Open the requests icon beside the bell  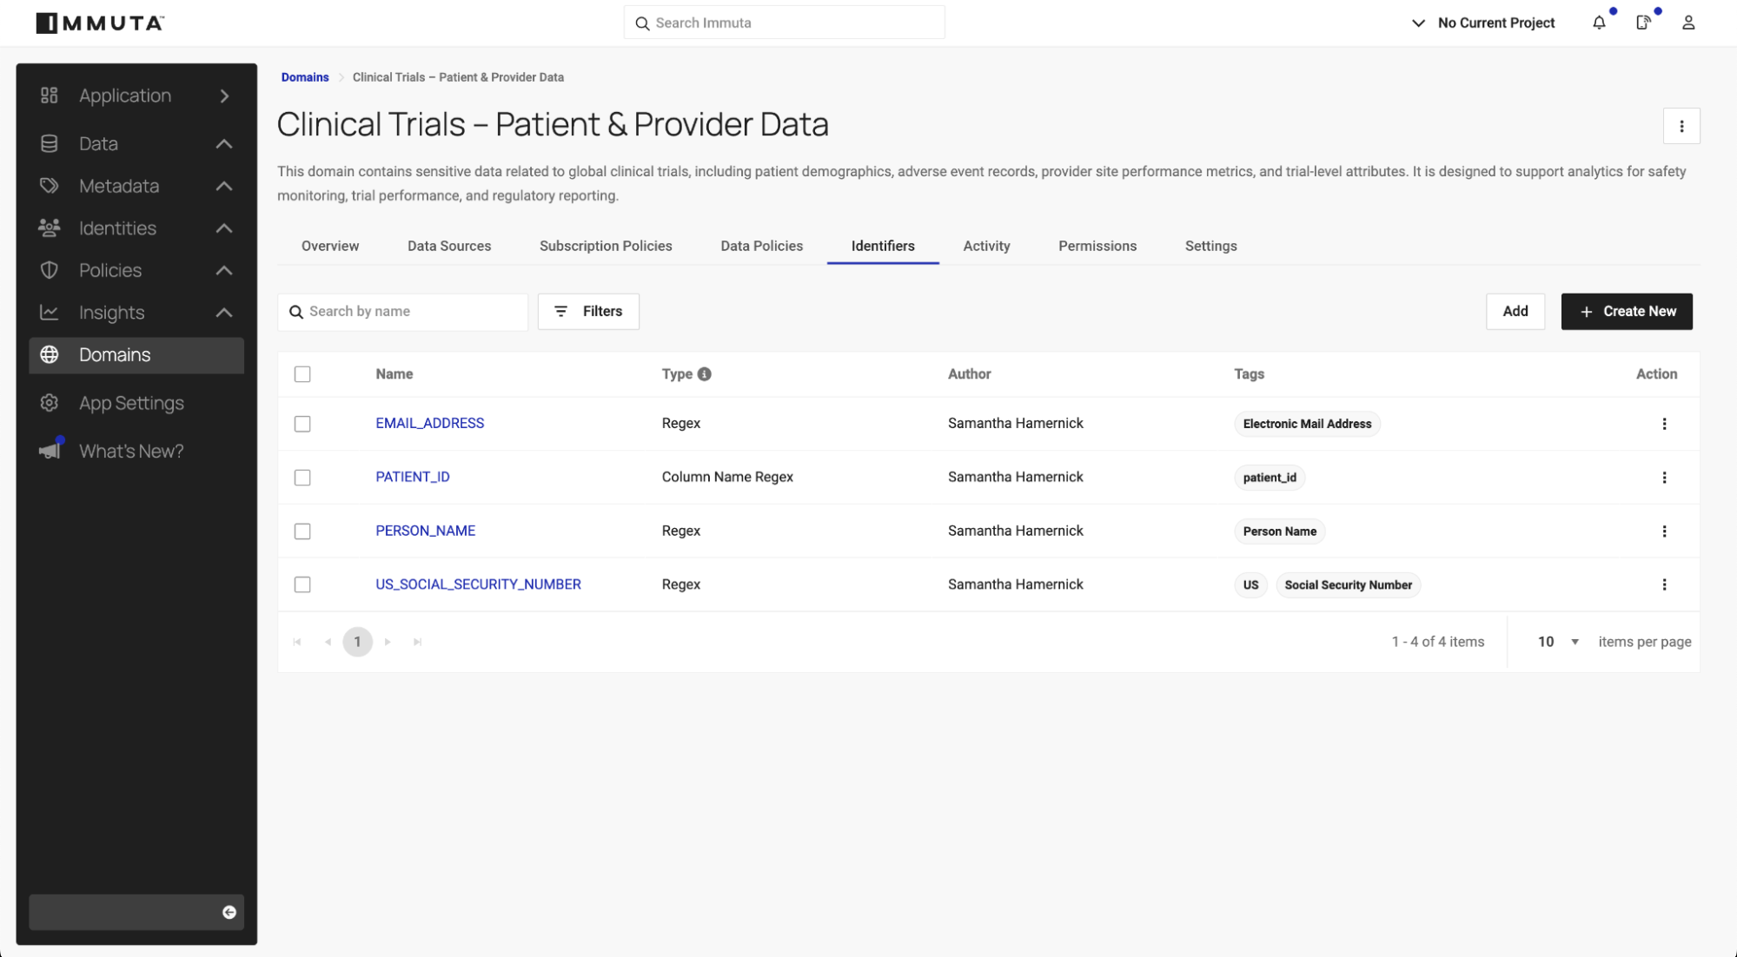(x=1643, y=23)
